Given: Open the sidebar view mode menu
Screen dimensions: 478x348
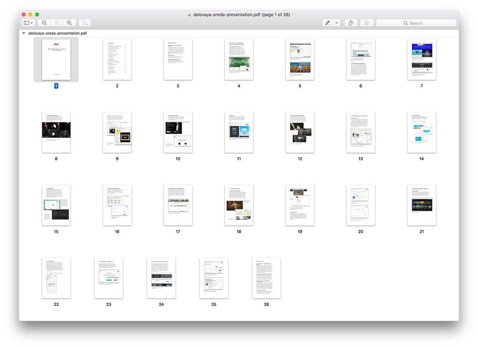Looking at the screenshot, I should [x=28, y=23].
